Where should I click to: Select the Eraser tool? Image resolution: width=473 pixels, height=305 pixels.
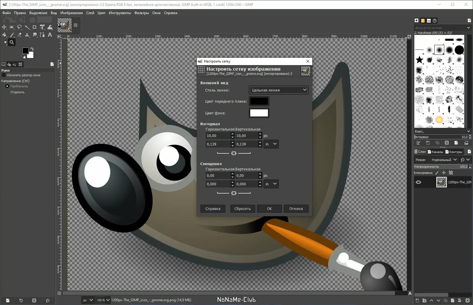click(19, 35)
